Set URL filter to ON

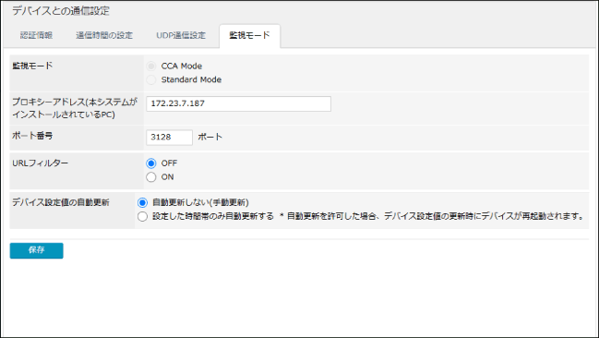click(x=151, y=177)
